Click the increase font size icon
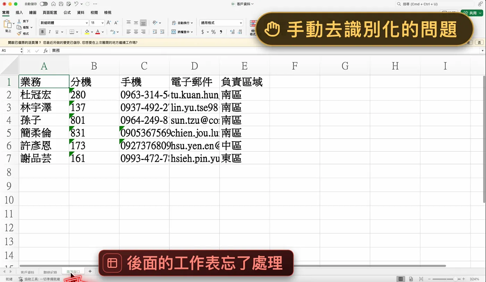This screenshot has width=486, height=282. pos(109,23)
